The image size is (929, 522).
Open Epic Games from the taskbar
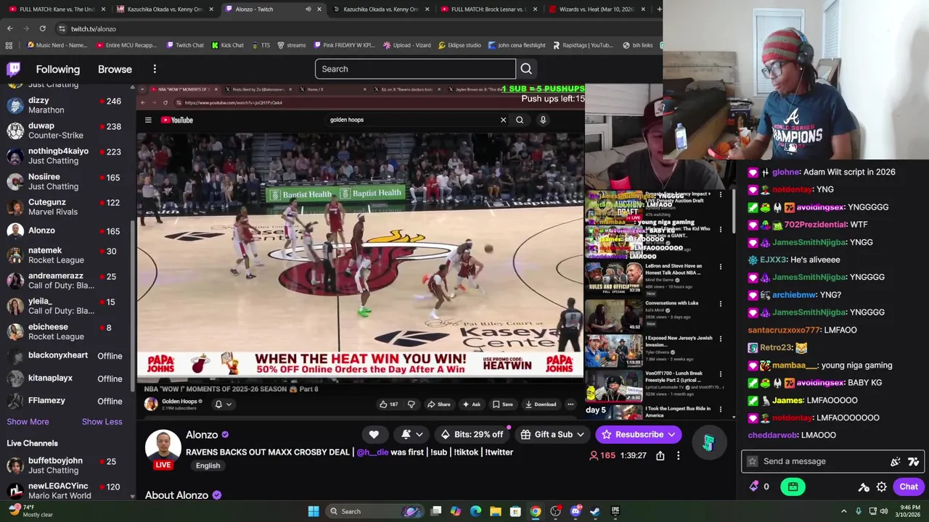[x=615, y=511]
